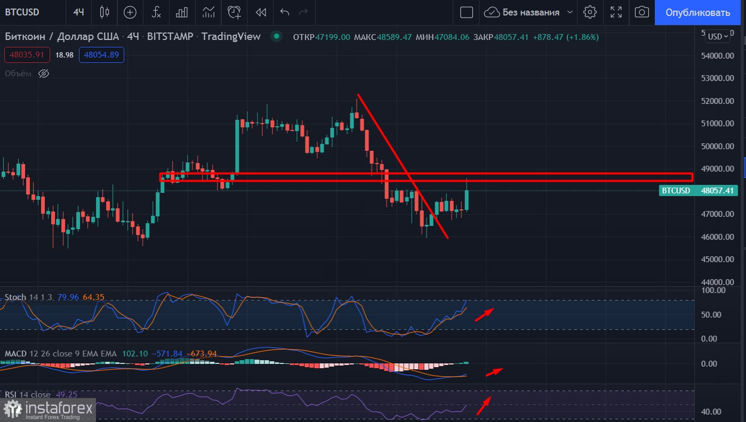Select the Биткоин / Доллар США title
This screenshot has width=746, height=422.
pos(62,36)
